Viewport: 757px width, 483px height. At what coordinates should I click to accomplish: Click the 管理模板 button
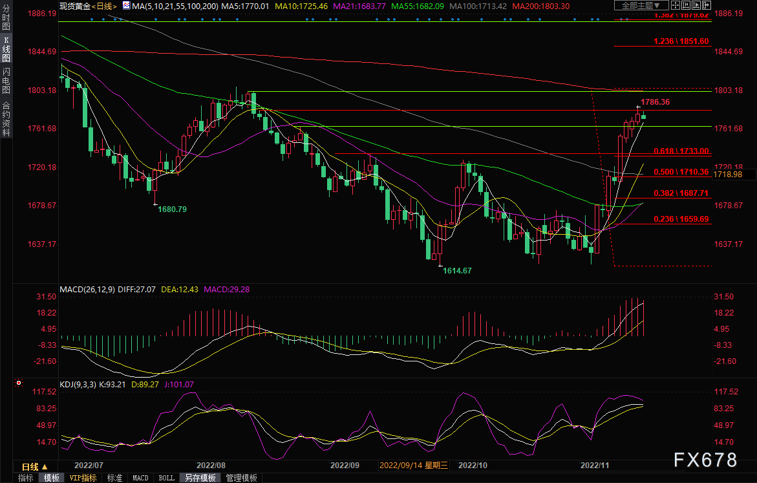241,478
